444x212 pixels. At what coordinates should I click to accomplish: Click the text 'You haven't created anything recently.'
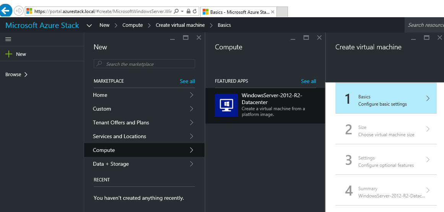(139, 198)
